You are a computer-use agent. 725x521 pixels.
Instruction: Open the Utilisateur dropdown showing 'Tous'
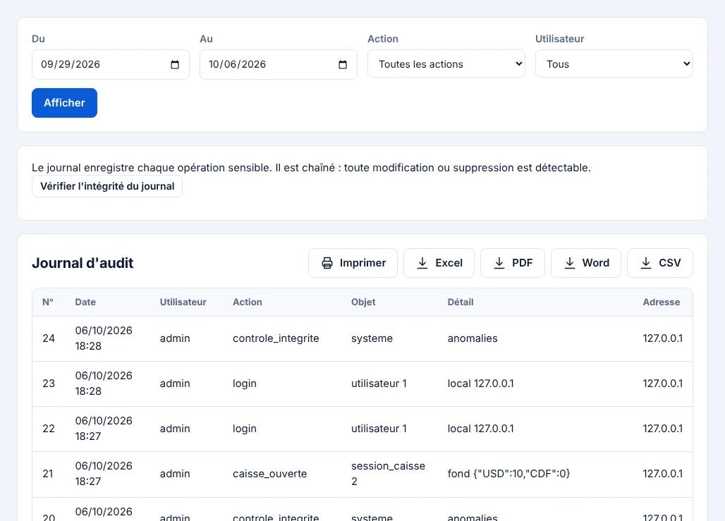point(614,63)
